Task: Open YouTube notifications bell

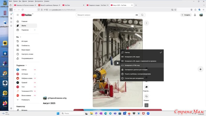Action: coord(195,15)
